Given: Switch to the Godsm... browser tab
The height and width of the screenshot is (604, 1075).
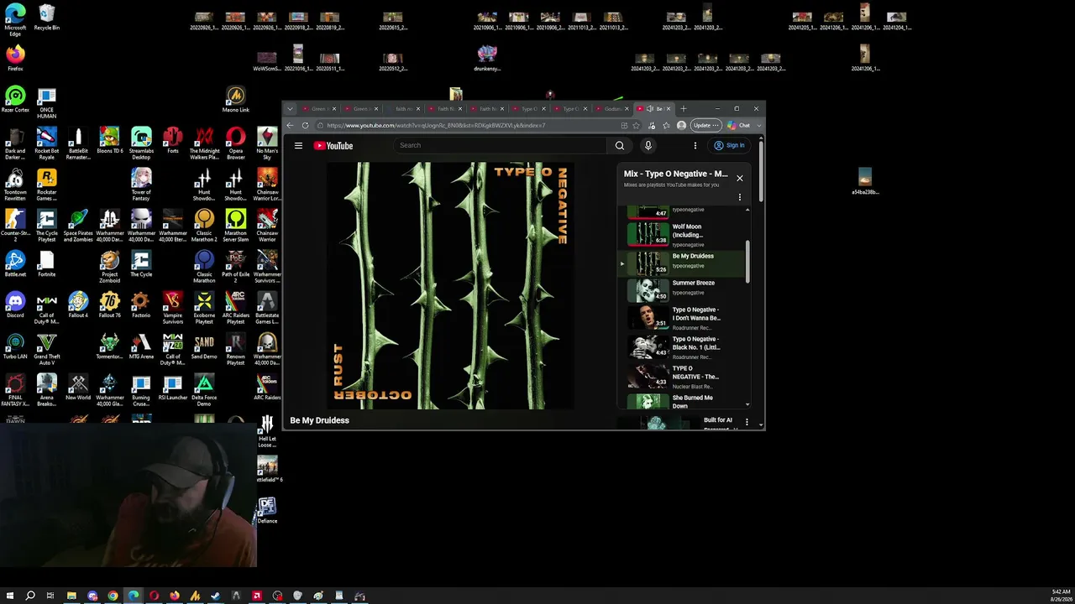Looking at the screenshot, I should [x=611, y=108].
